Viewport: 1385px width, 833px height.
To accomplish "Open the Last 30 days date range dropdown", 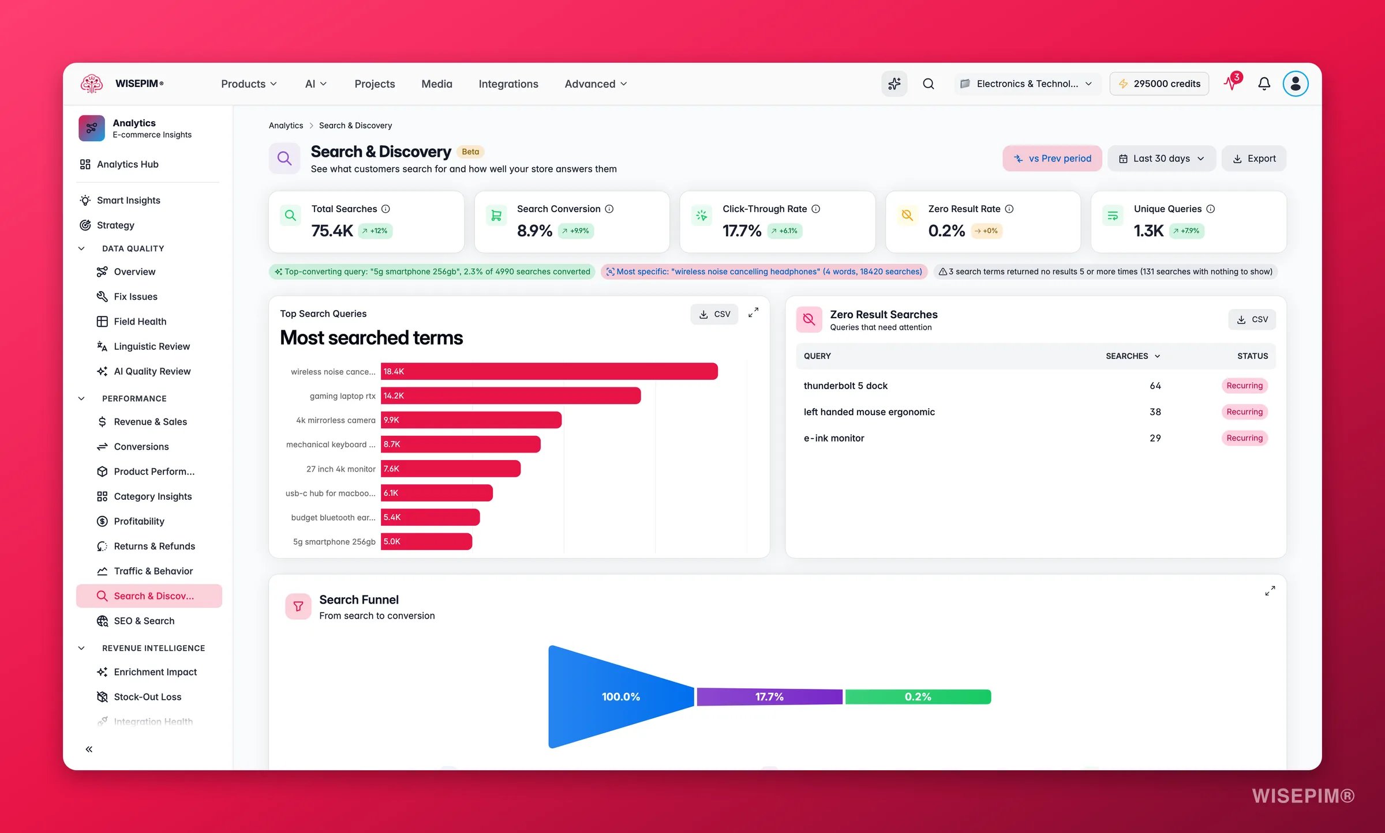I will pyautogui.click(x=1161, y=159).
